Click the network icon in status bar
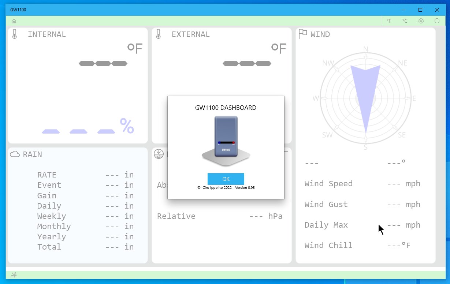 click(x=14, y=274)
